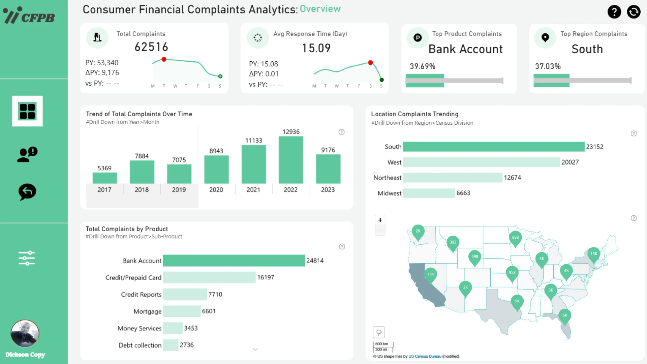Viewport: 647px width, 364px height.
Task: Expand product list with down chevron
Action: (x=255, y=350)
